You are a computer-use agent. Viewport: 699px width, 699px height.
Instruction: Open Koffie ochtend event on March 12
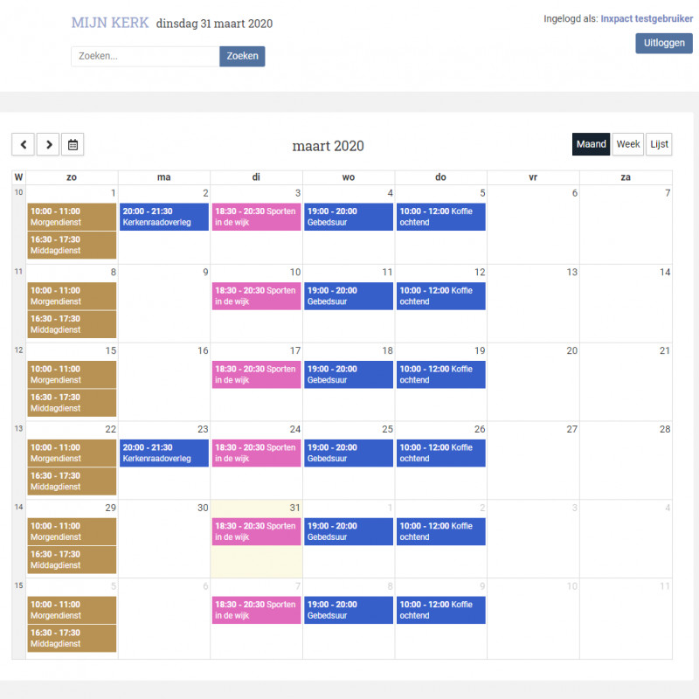pos(441,296)
